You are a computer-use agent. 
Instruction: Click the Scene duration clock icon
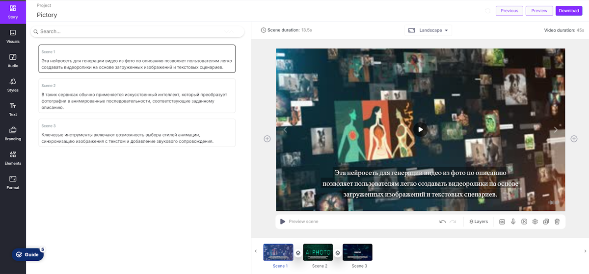[264, 30]
